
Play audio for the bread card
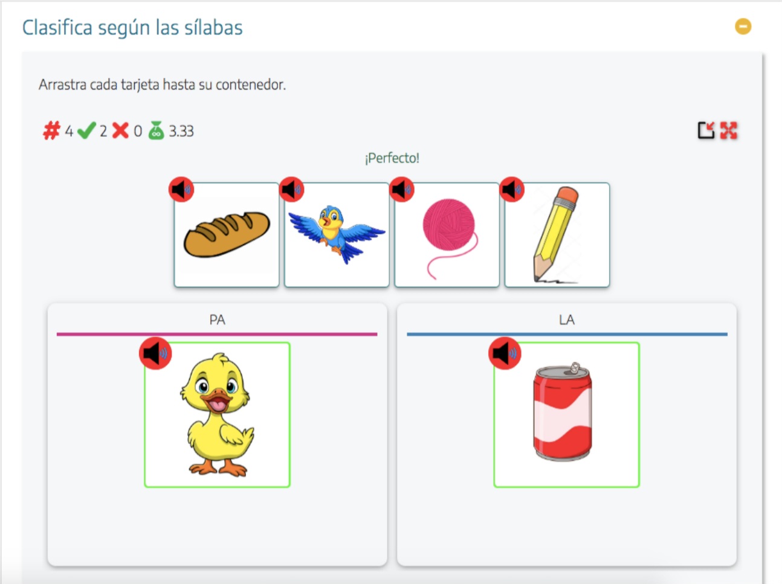(181, 190)
